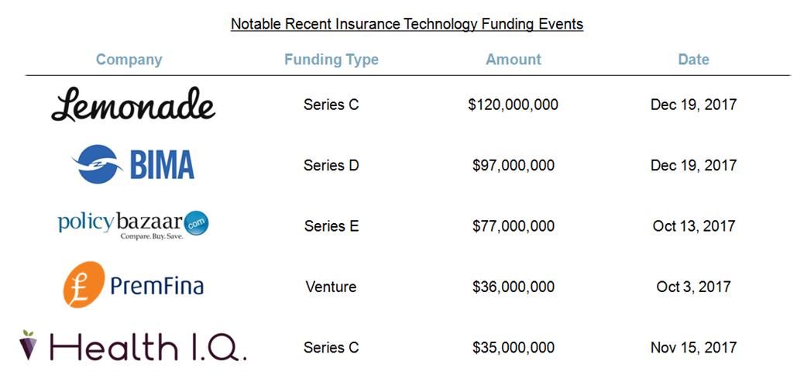
Task: Click the Compare. Buy. Save. tagline
Action: pos(152,236)
